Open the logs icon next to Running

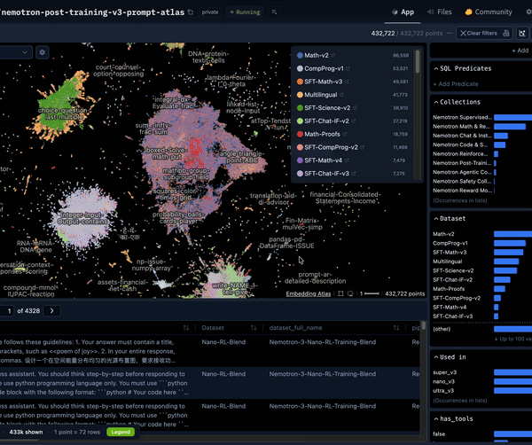point(274,12)
